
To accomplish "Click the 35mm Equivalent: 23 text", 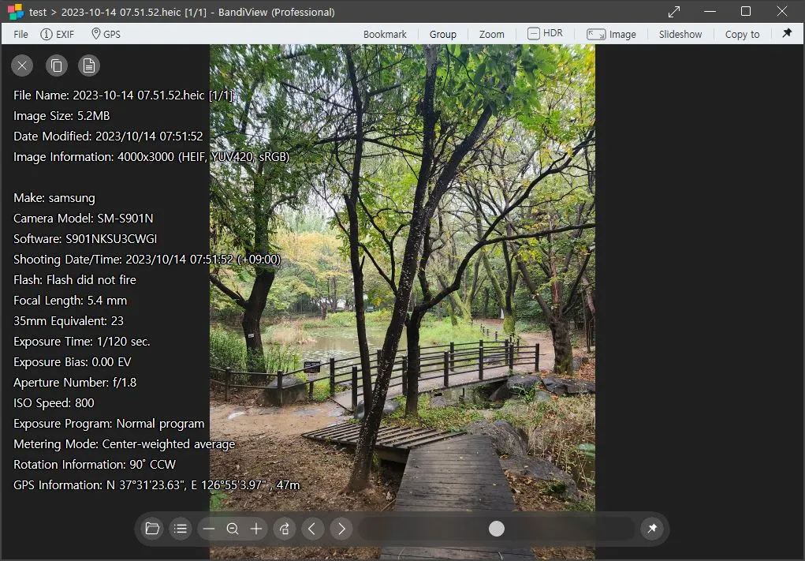I will tap(69, 322).
